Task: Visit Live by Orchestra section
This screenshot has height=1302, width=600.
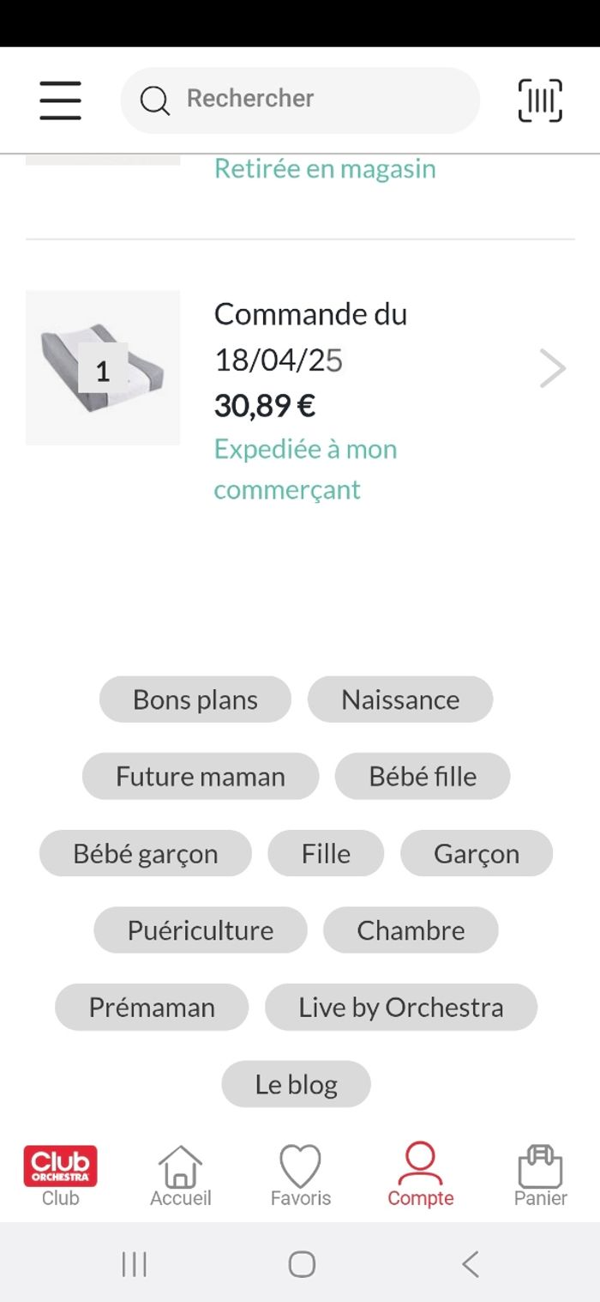Action: pyautogui.click(x=400, y=1007)
